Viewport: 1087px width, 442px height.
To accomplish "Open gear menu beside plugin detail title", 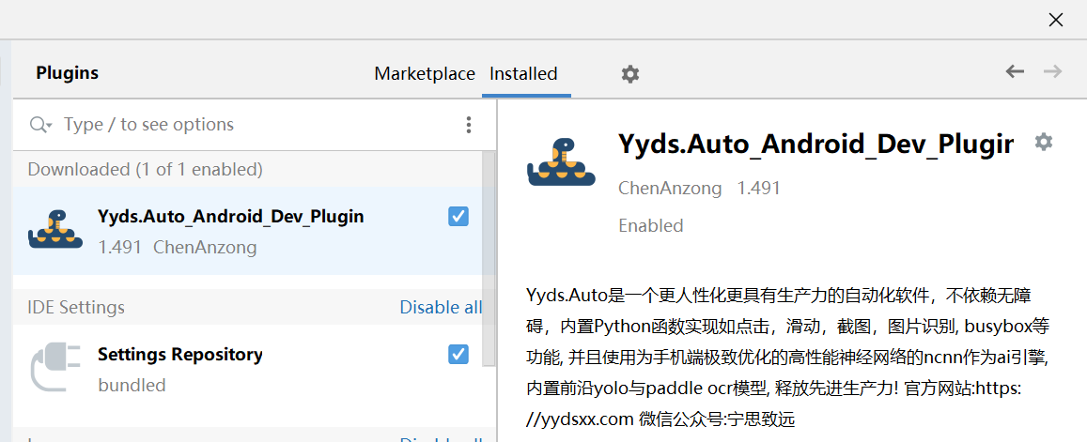I will pos(1044,142).
